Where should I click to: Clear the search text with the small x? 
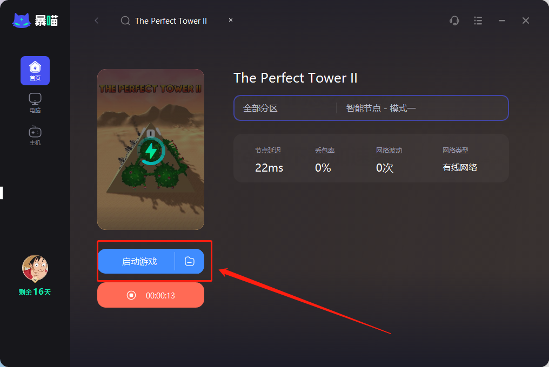click(x=231, y=20)
